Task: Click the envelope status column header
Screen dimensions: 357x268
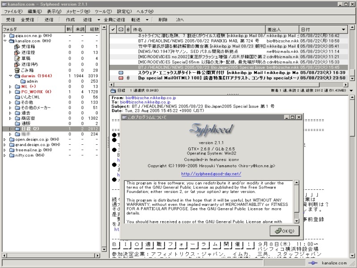Action: [121, 29]
